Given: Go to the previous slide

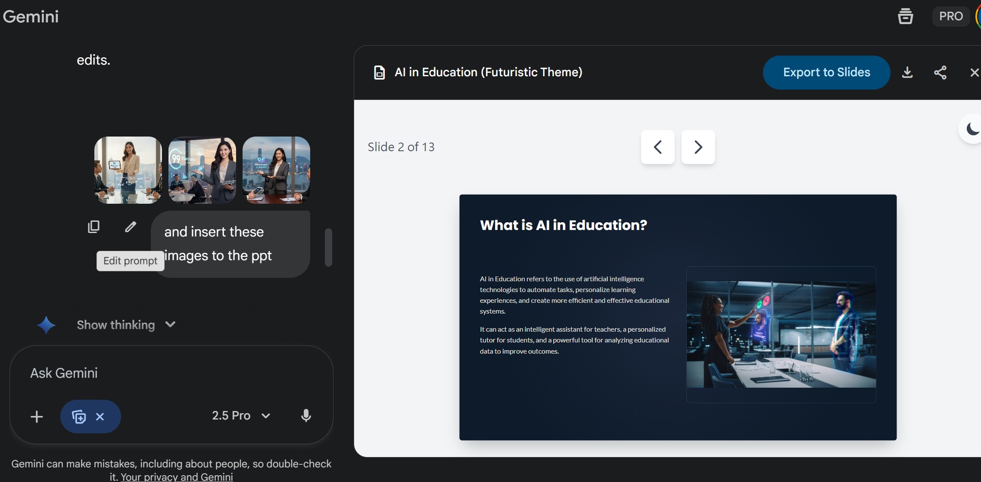Looking at the screenshot, I should (x=658, y=147).
